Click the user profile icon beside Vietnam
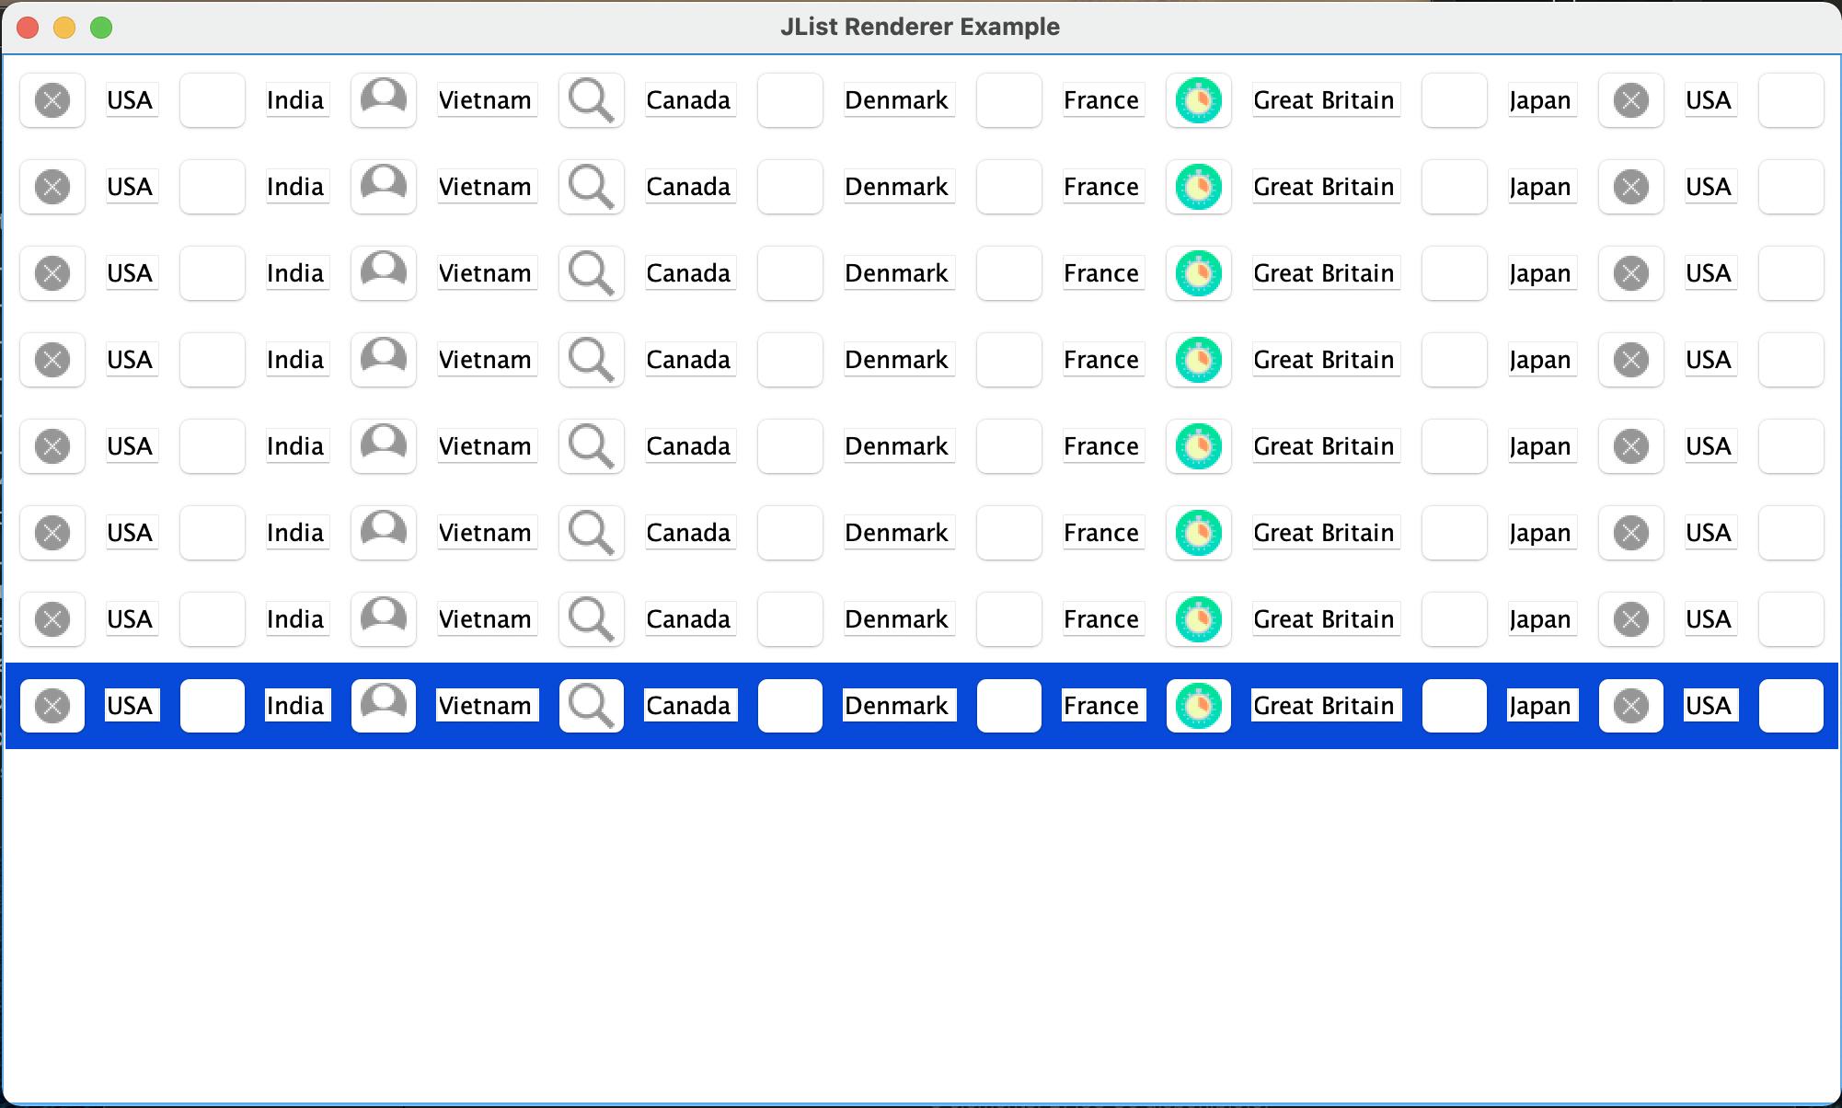Image resolution: width=1842 pixels, height=1108 pixels. pyautogui.click(x=384, y=99)
